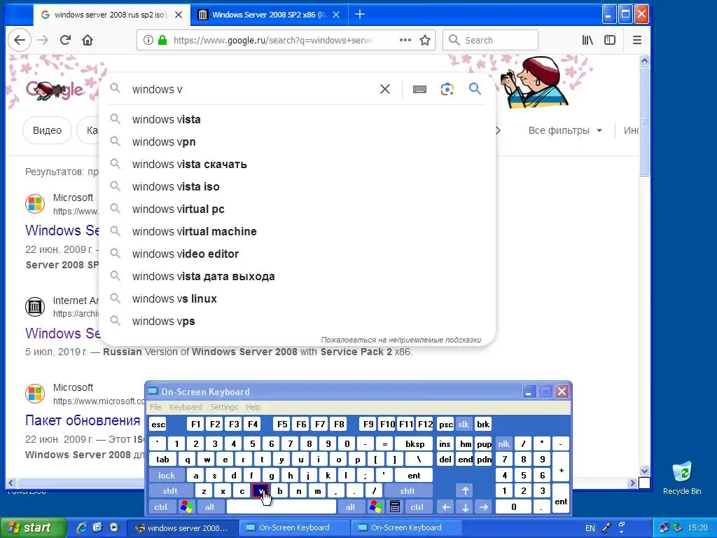This screenshot has width=717, height=538.
Task: Open the Firefox Library icon
Action: pyautogui.click(x=587, y=40)
